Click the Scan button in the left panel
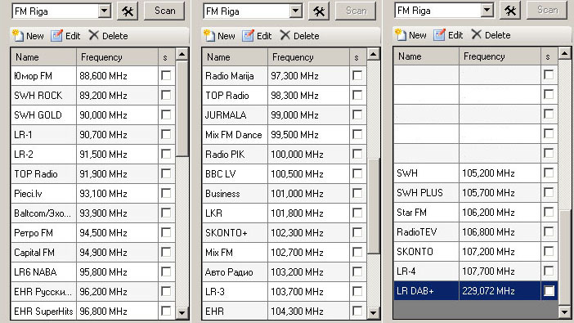Viewport: 574px width, 323px height. 164,11
